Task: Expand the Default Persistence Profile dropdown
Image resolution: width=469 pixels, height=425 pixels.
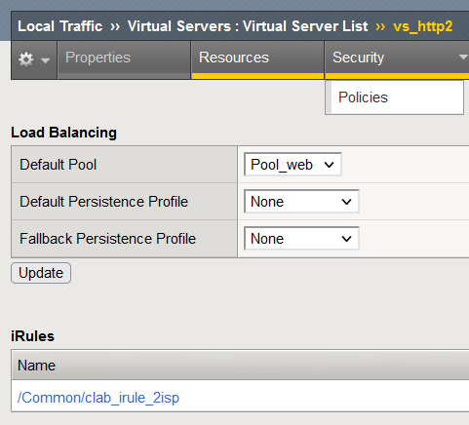Action: pyautogui.click(x=301, y=202)
